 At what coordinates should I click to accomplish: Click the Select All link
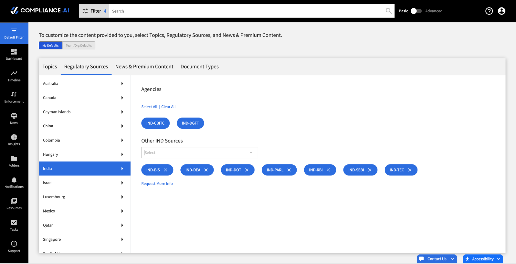point(149,107)
